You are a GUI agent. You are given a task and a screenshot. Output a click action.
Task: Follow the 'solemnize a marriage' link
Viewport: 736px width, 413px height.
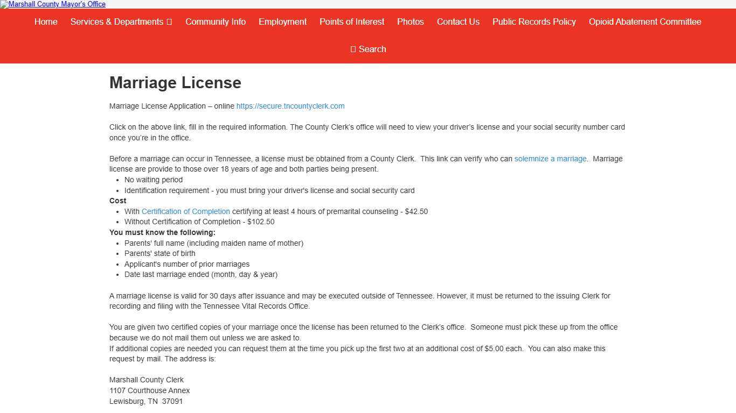550,159
